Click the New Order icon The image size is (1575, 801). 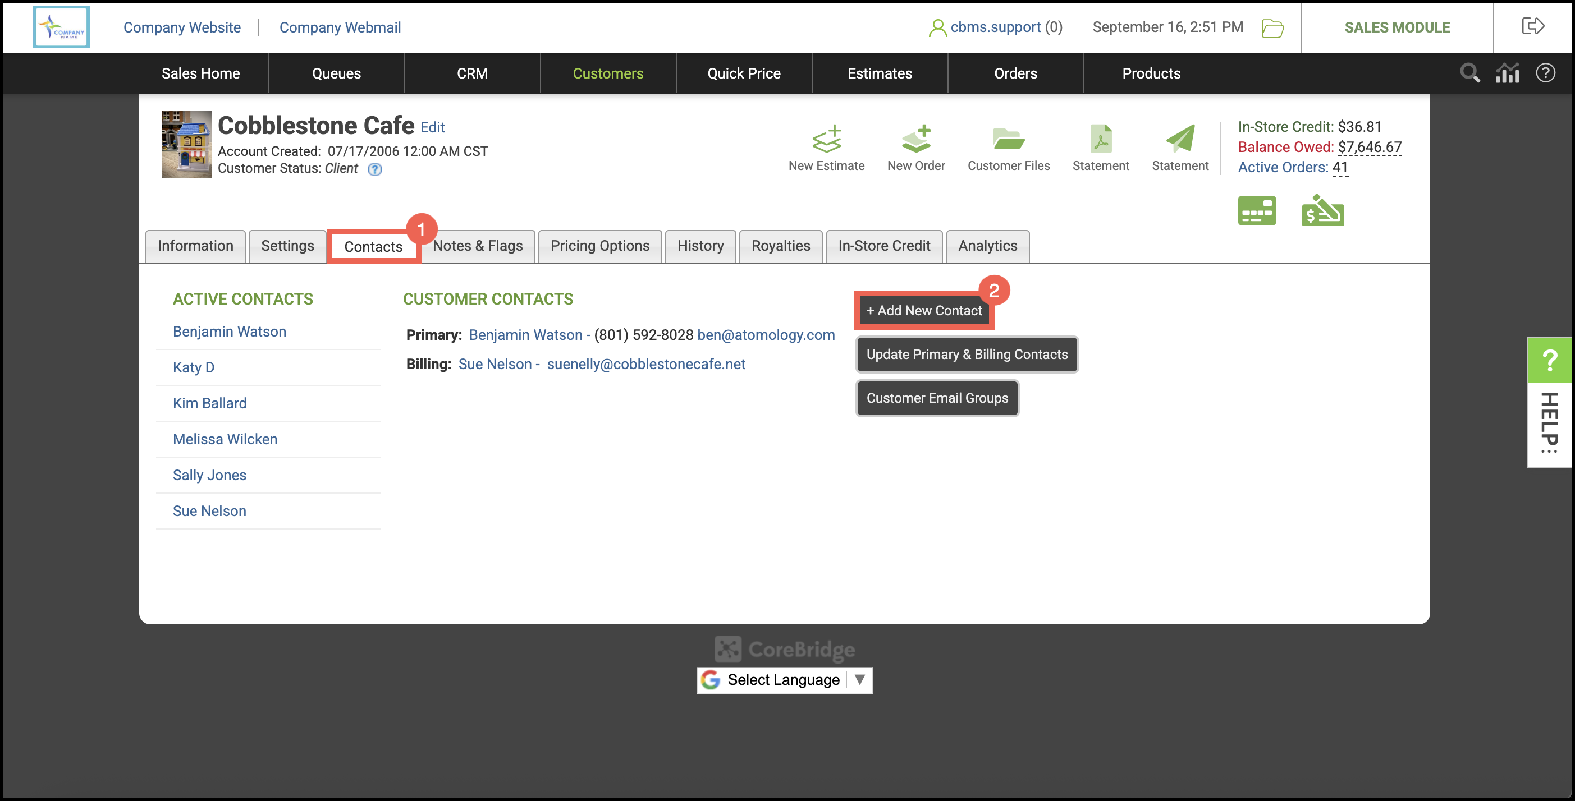(x=916, y=140)
